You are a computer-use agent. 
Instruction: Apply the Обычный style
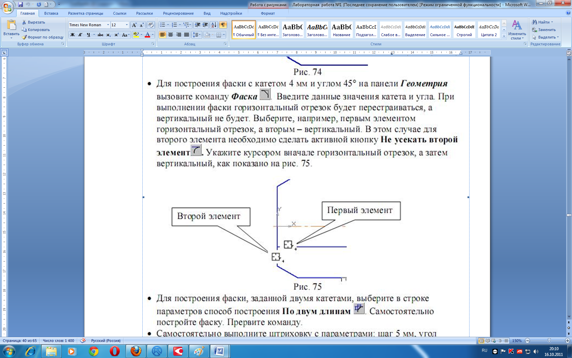click(244, 30)
